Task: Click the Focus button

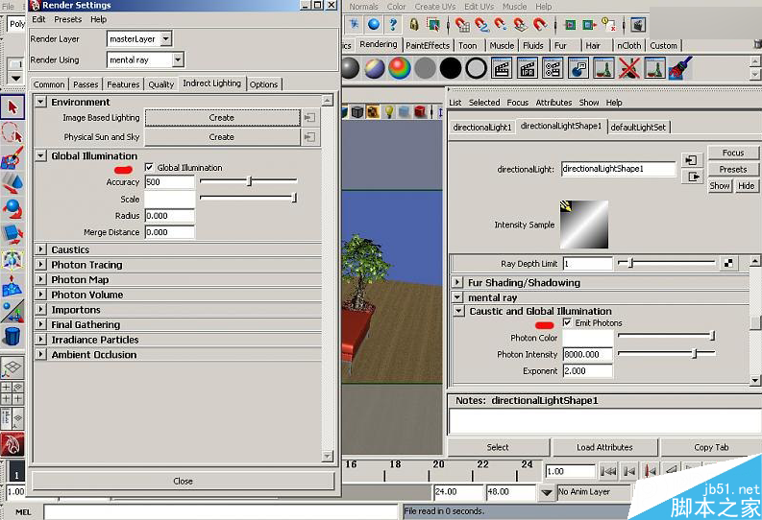Action: tap(733, 153)
